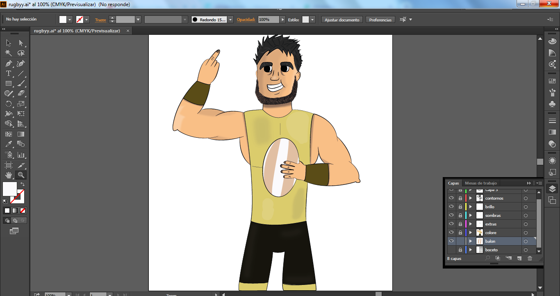This screenshot has height=296, width=560.
Task: Pick the Magic Wand tool
Action: point(9,53)
